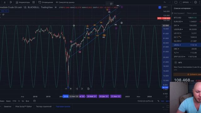Reset the chart view with circular arrow
Viewport: 201px width, 113px height.
coord(88,89)
